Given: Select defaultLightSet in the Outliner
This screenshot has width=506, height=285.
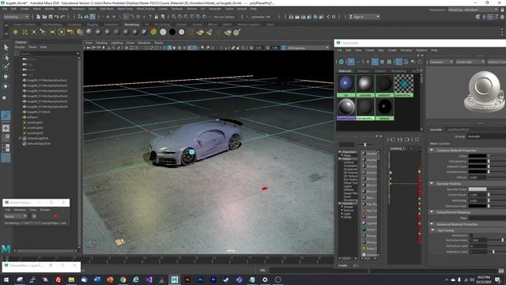Looking at the screenshot, I should point(38,139).
